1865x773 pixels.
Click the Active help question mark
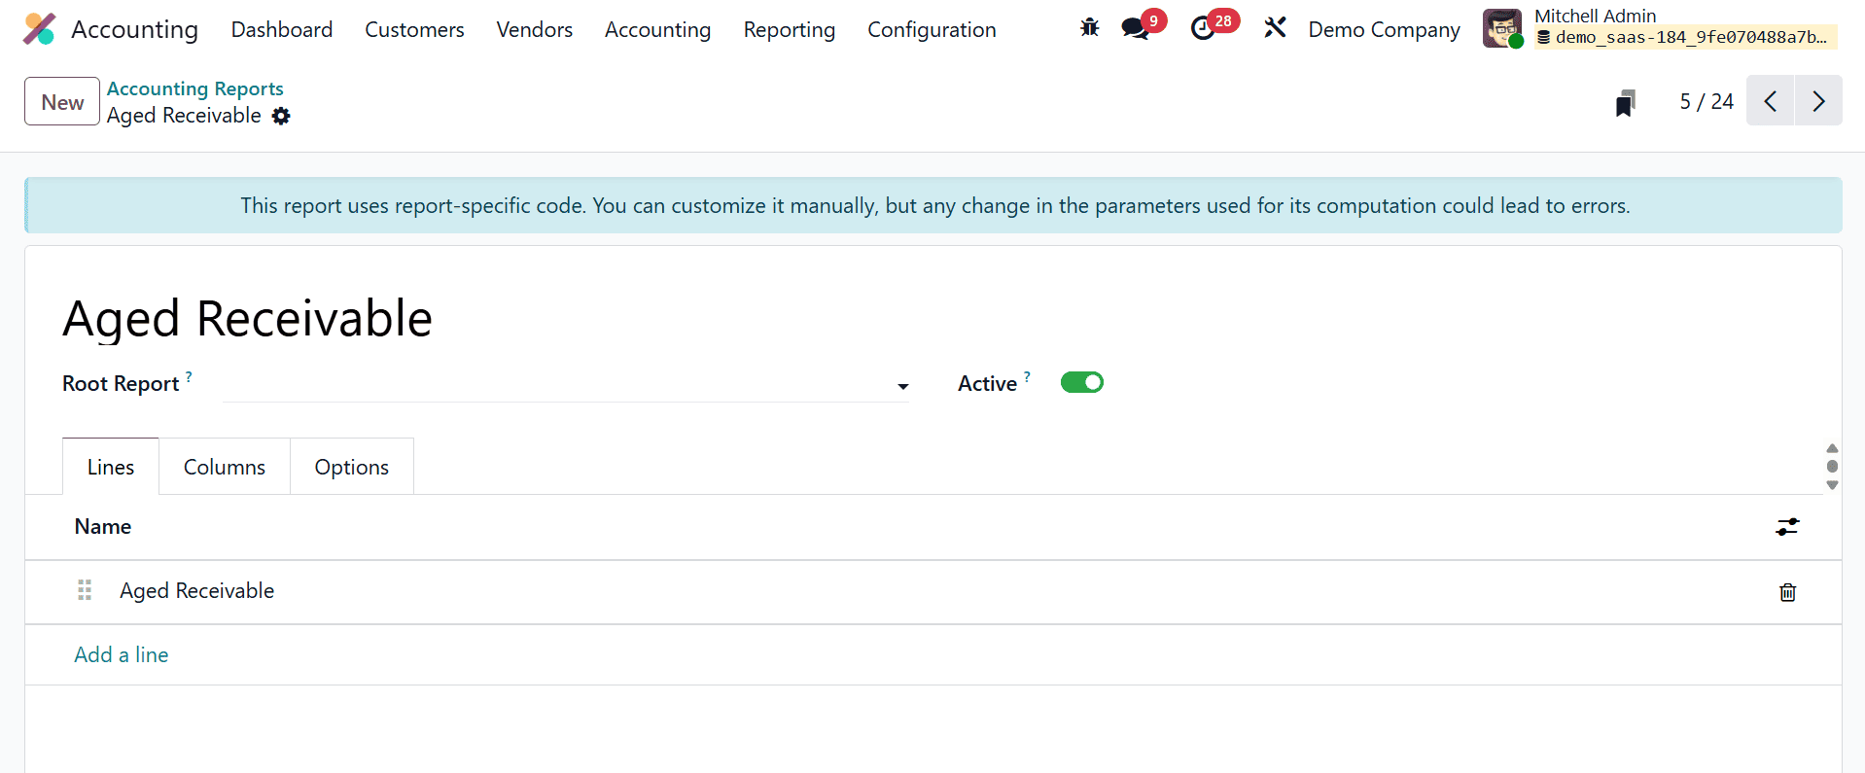(x=1027, y=375)
